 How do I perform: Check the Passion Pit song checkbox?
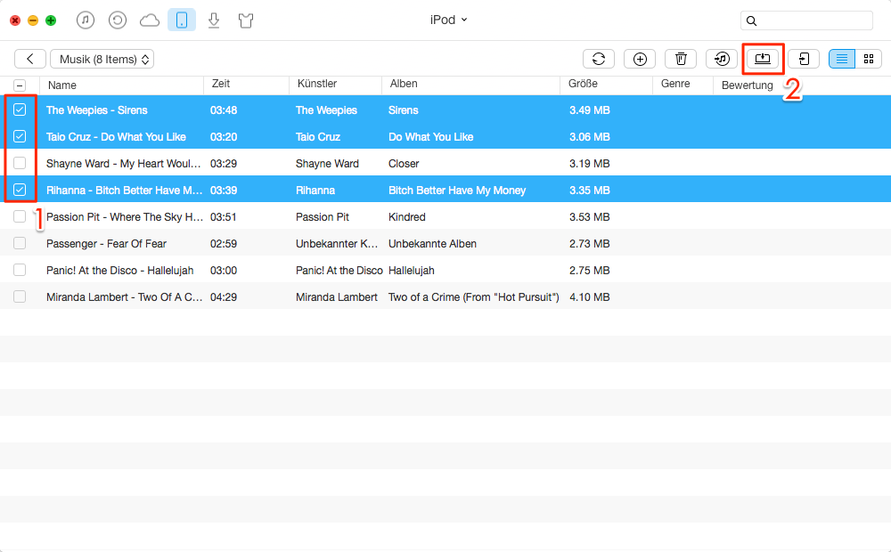tap(20, 216)
